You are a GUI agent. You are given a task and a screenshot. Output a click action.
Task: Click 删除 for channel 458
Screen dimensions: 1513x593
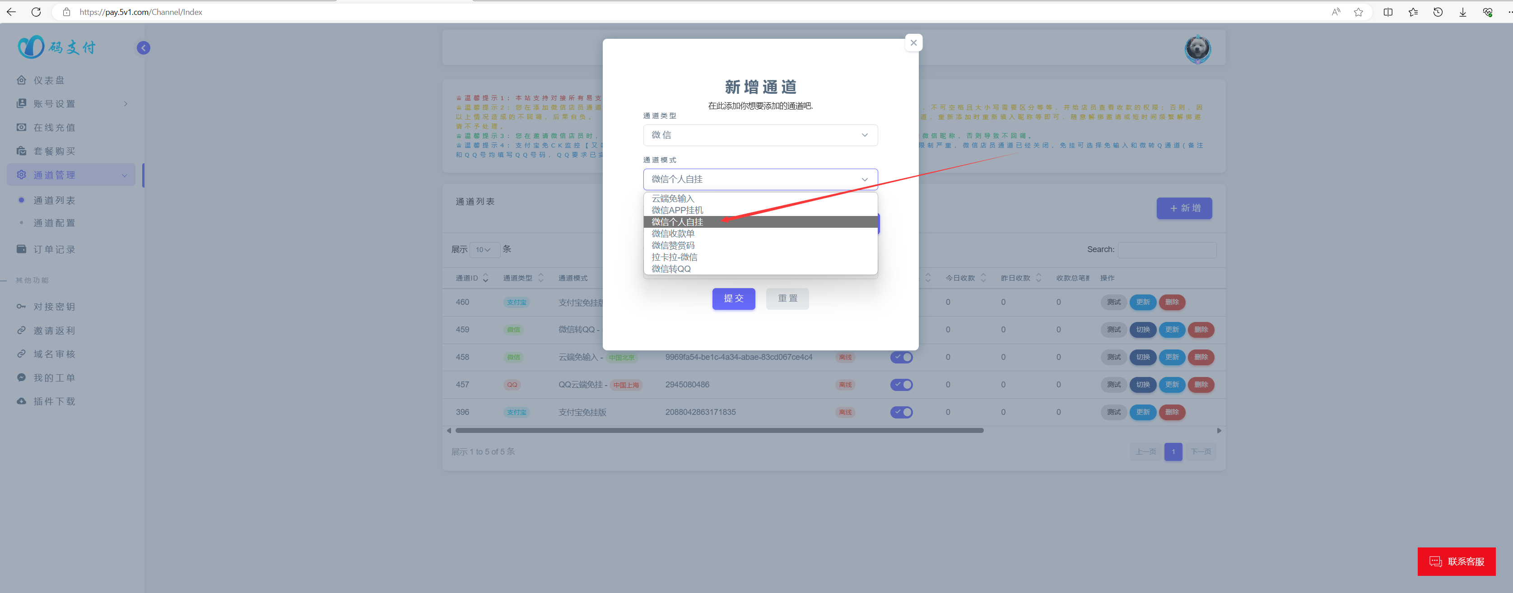coord(1201,357)
